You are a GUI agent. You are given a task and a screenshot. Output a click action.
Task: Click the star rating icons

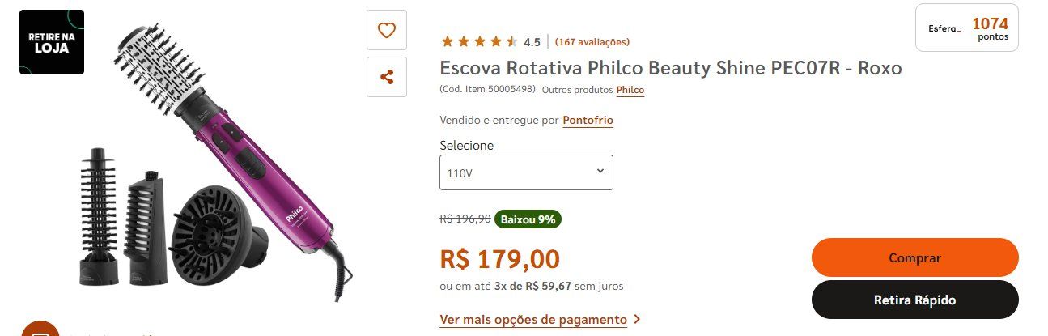(x=479, y=41)
